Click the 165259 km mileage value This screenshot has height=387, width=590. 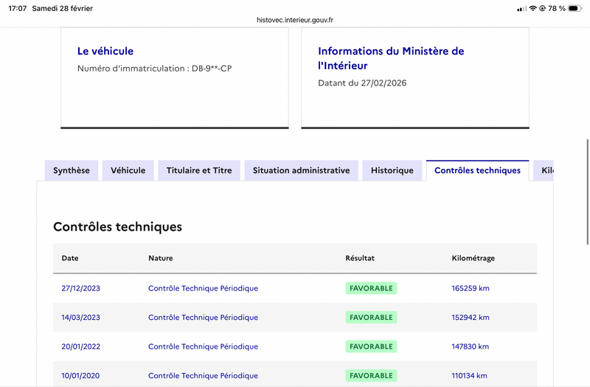[471, 288]
